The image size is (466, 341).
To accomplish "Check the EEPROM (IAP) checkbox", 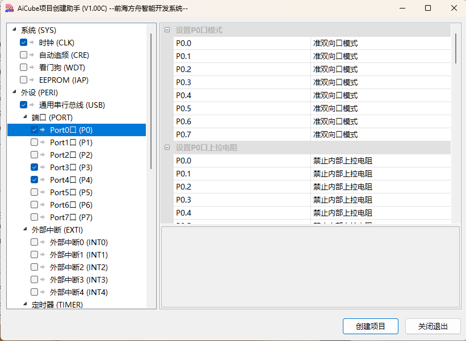I will [23, 80].
